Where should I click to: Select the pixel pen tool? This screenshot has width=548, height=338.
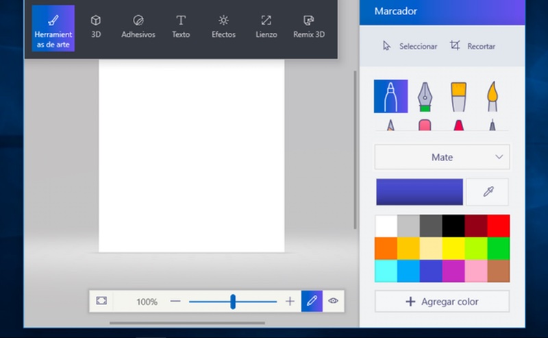pos(493,125)
